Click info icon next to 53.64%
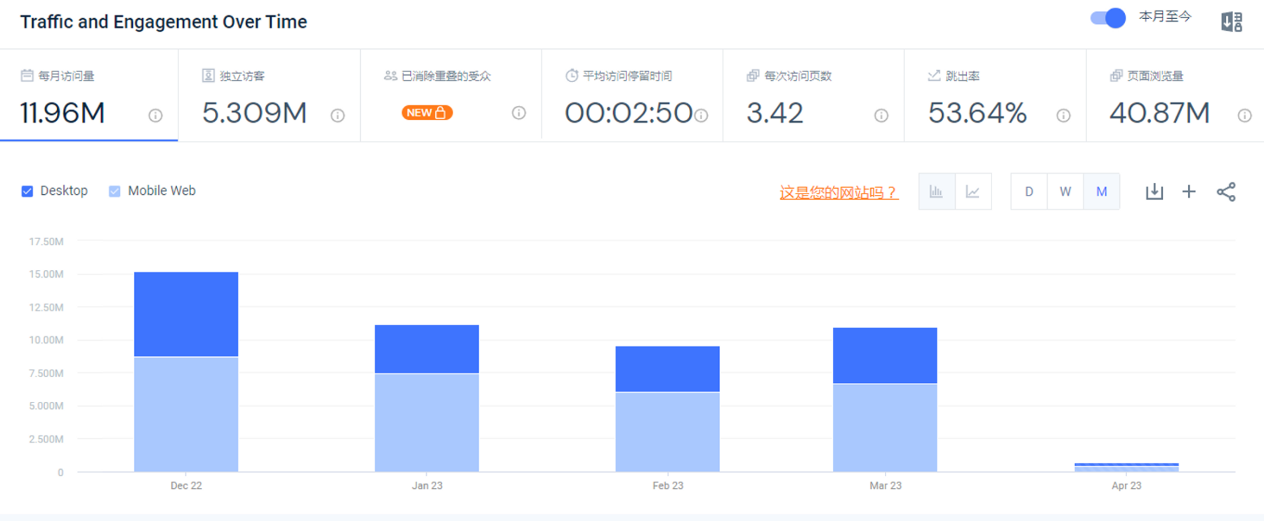Screen dimensions: 1264x521 point(1064,116)
